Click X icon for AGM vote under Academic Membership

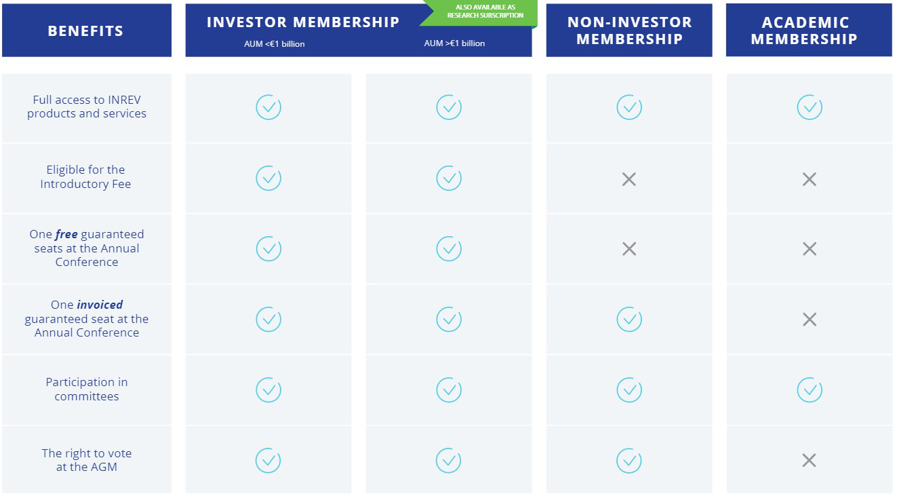coord(809,461)
